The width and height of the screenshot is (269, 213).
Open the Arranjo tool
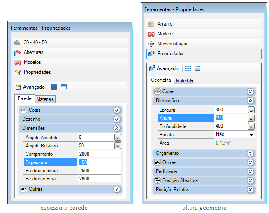pos(165,24)
